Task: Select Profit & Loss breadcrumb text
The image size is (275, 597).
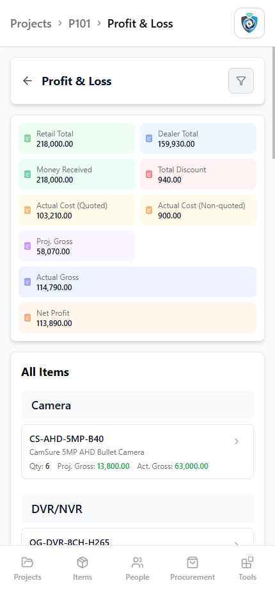Action: click(x=140, y=24)
